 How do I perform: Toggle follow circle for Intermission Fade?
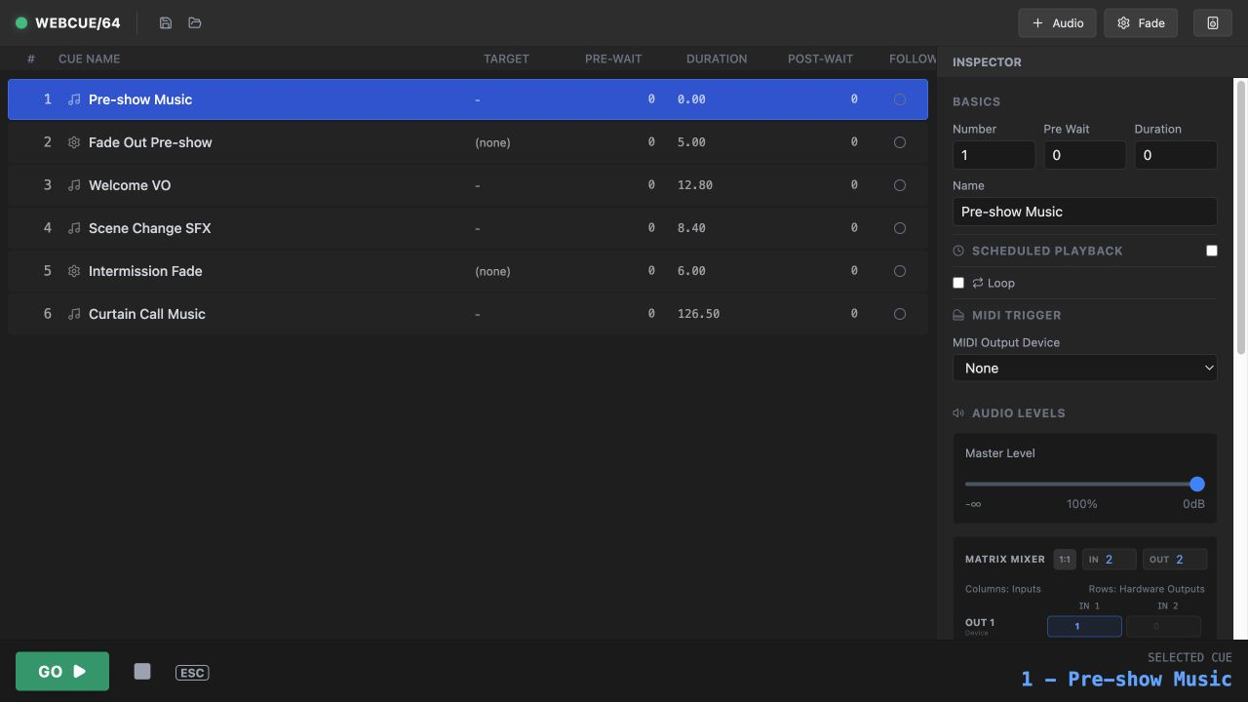(900, 271)
